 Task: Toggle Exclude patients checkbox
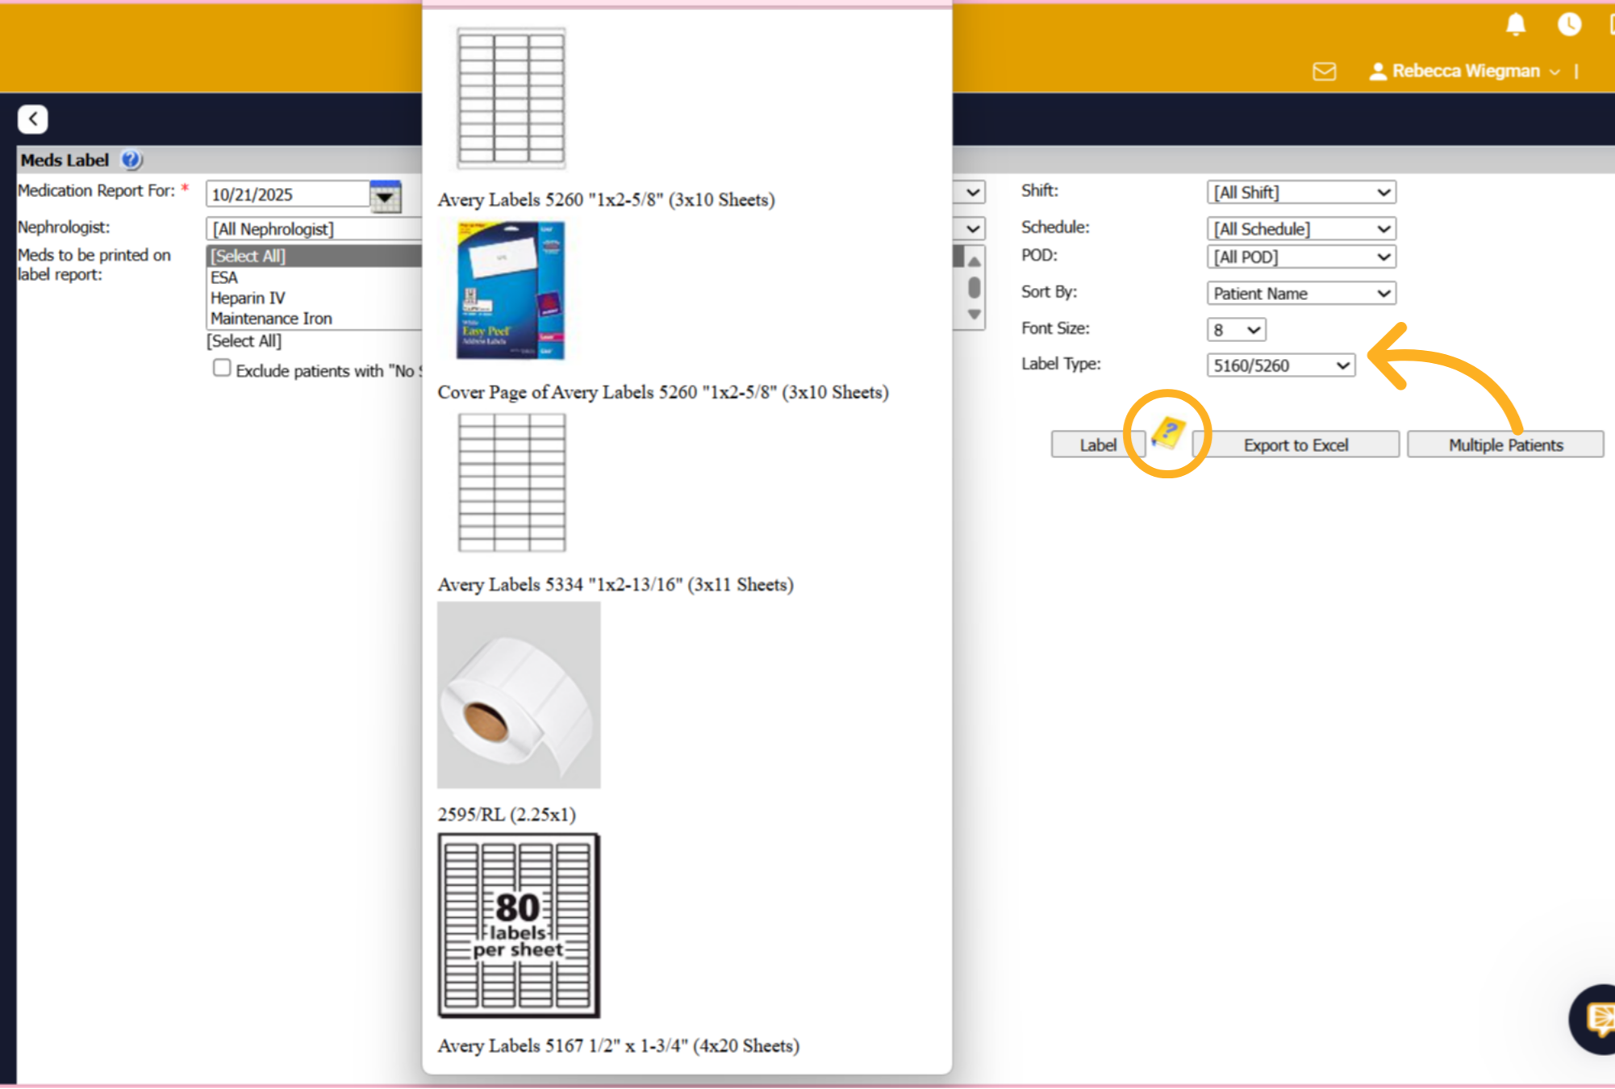click(222, 369)
